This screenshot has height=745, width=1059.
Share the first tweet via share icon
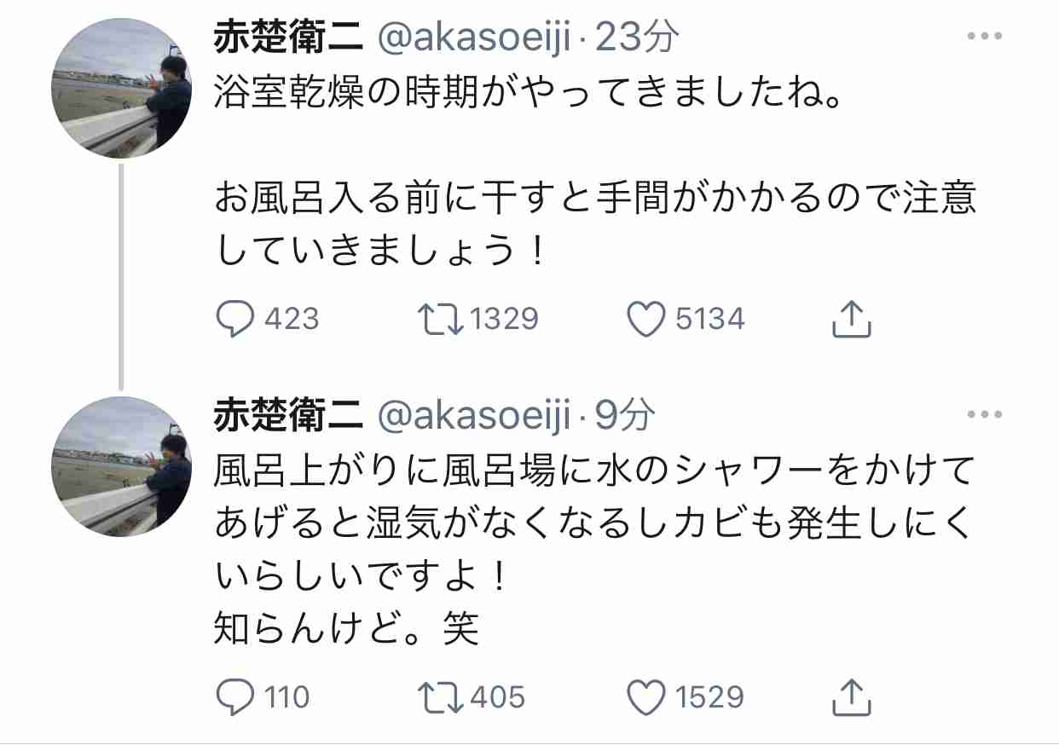pos(851,318)
